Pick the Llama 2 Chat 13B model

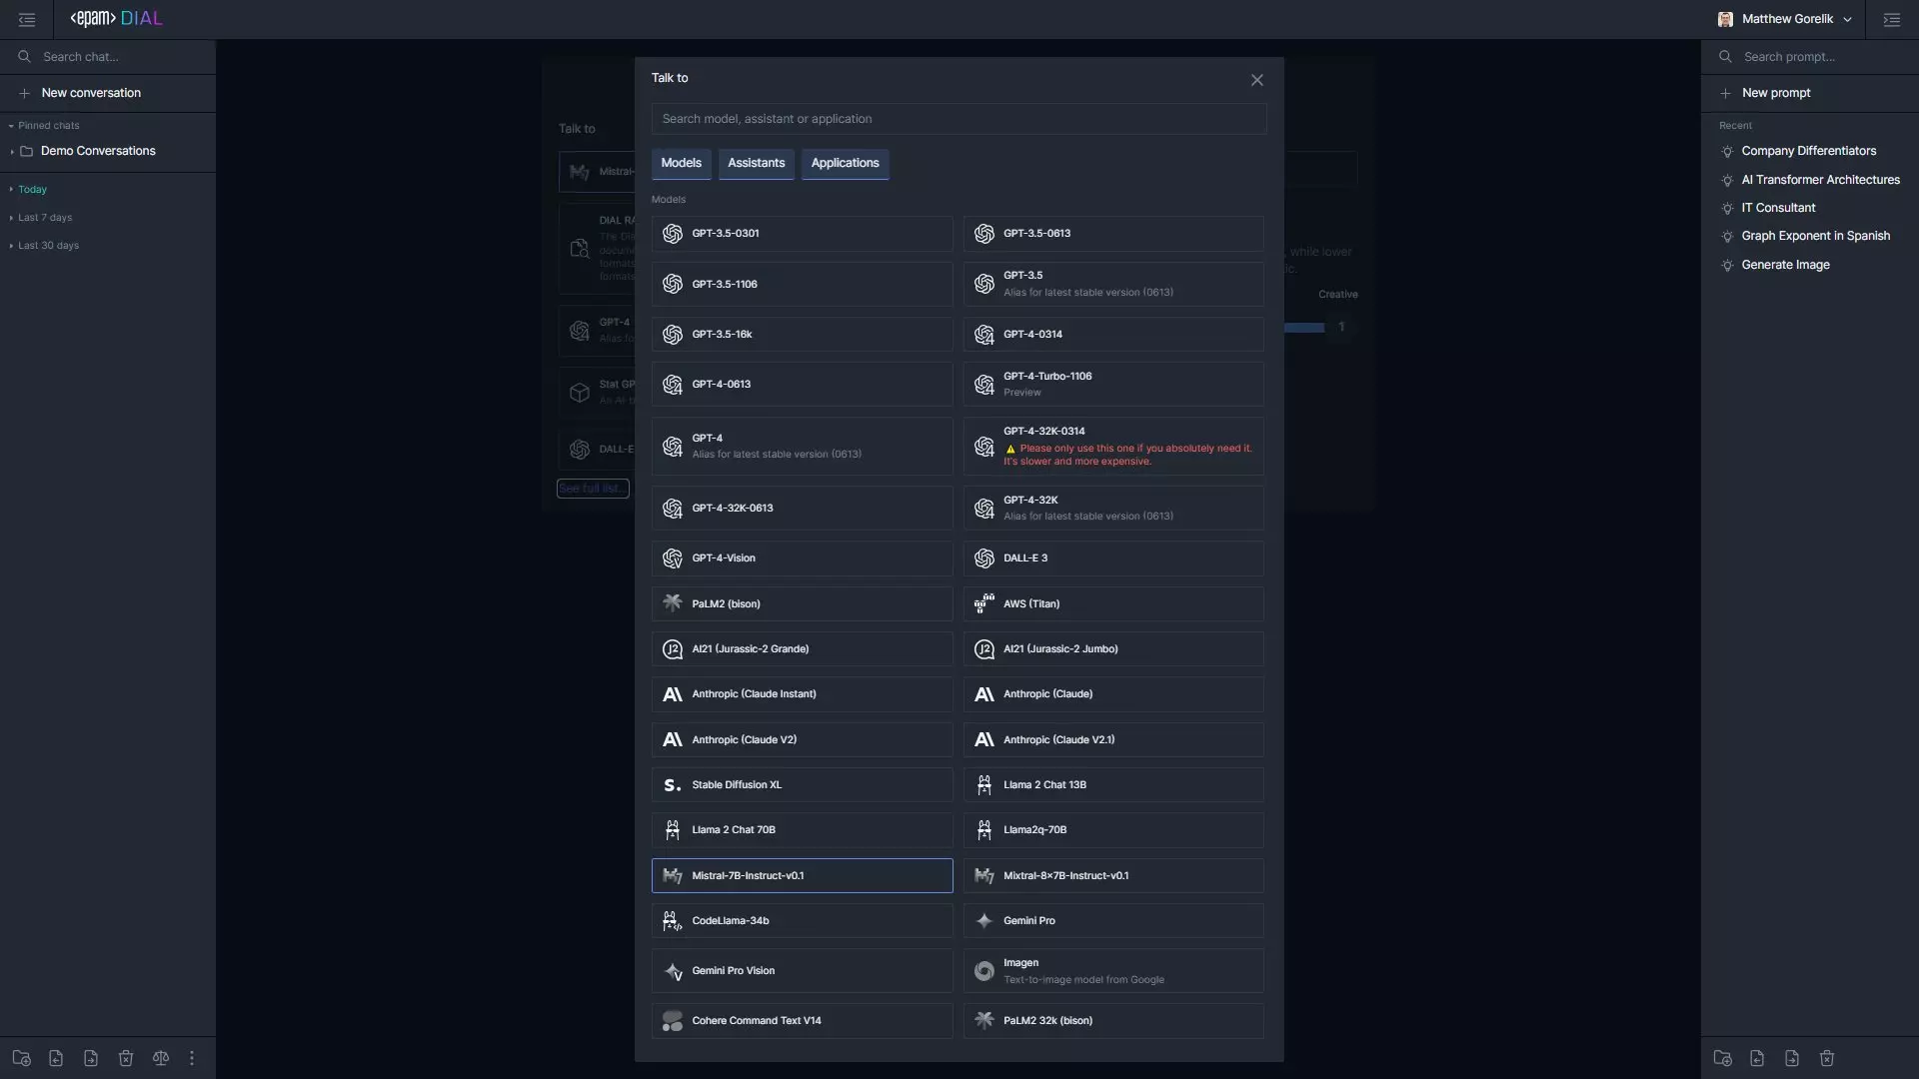click(1113, 785)
